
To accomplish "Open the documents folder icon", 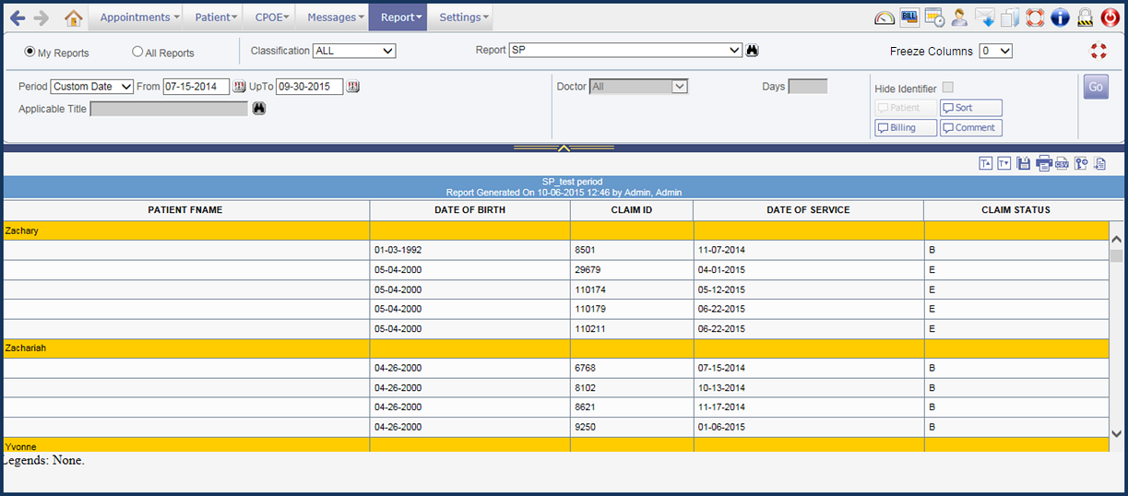I will pos(1009,18).
